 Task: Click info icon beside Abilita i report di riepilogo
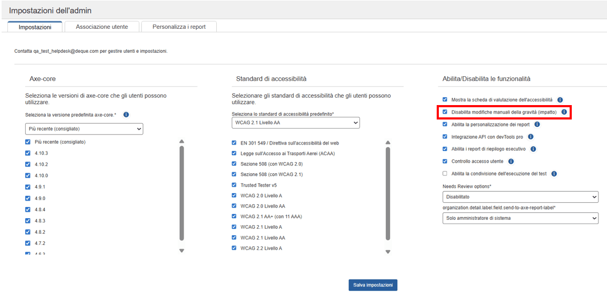pyautogui.click(x=533, y=149)
